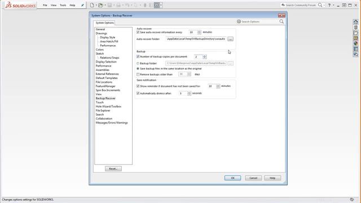
Task: Click the Options gear icon in toolbar
Action: coord(157,5)
